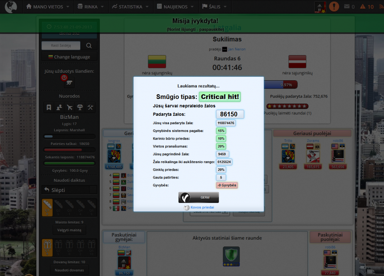The width and height of the screenshot is (384, 276).
Task: Open the trophy shortcut icon
Action: [80, 107]
